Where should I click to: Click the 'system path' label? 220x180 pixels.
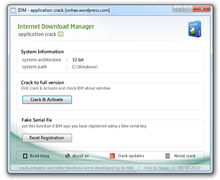[x=35, y=67]
